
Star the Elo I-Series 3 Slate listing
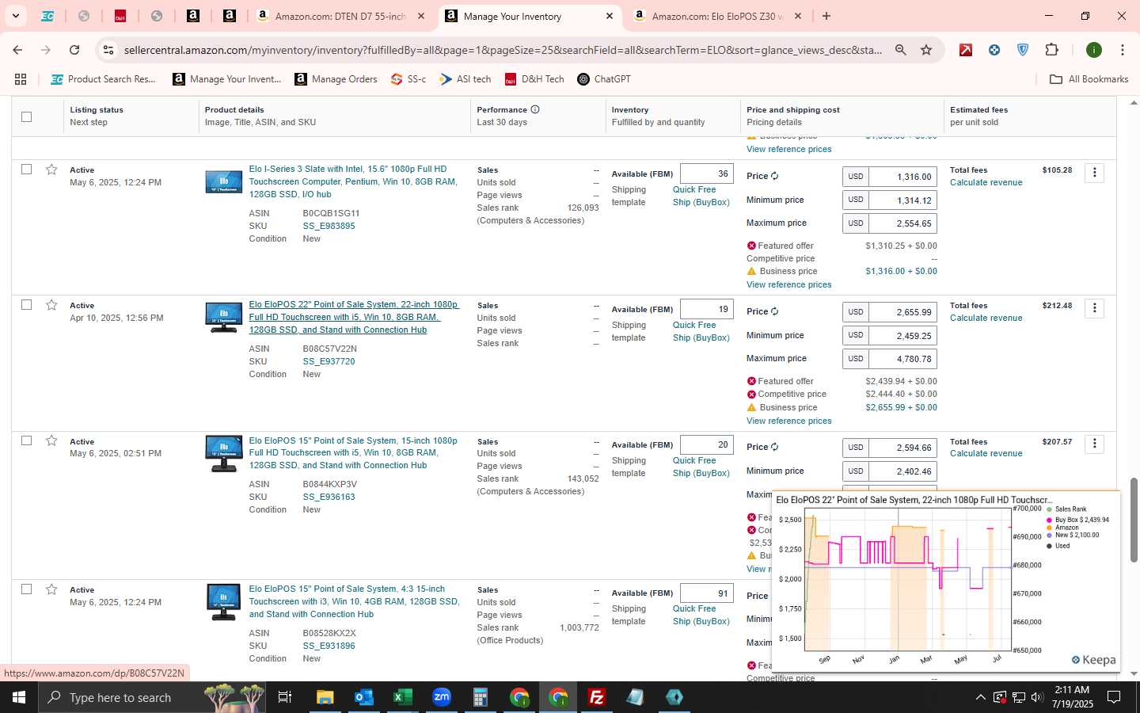coord(51,170)
